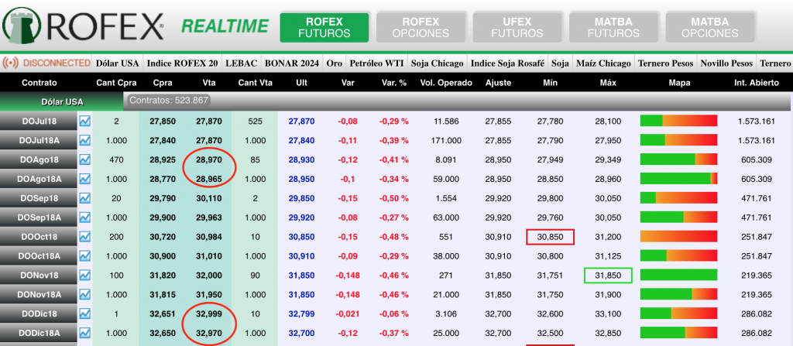
Task: Sort by the Contrato column header
Action: click(x=39, y=83)
